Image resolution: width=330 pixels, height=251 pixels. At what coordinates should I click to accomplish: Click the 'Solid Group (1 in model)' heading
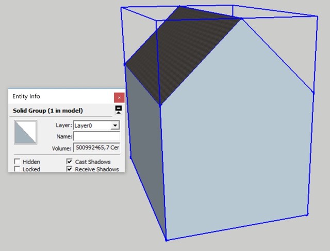(48, 111)
